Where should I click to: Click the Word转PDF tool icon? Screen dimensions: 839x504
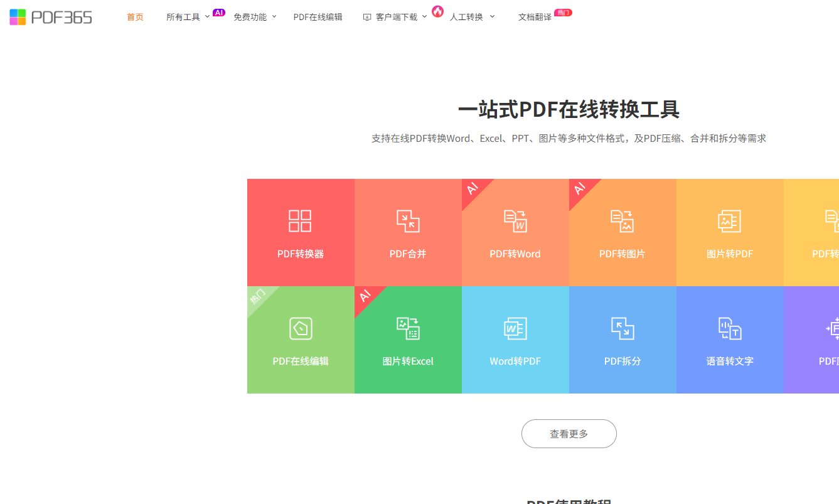[515, 328]
